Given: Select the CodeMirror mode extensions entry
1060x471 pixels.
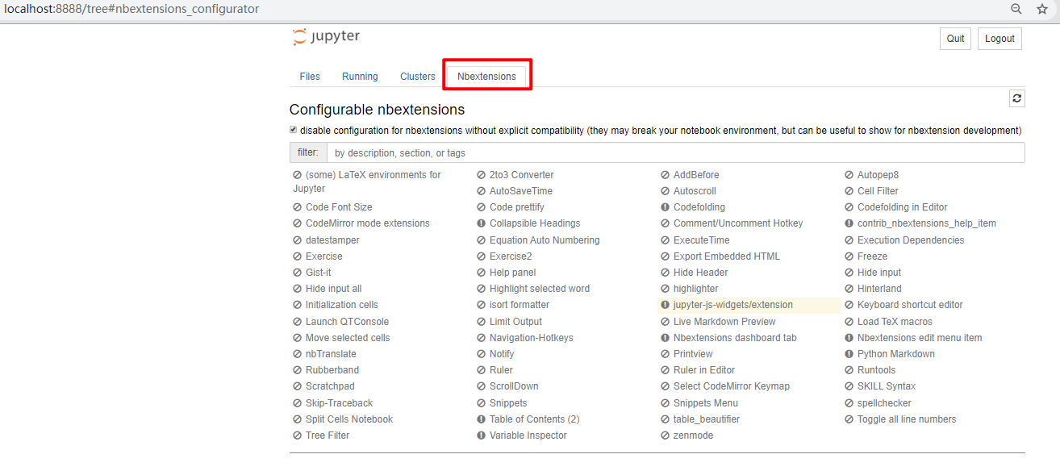Looking at the screenshot, I should coord(368,223).
